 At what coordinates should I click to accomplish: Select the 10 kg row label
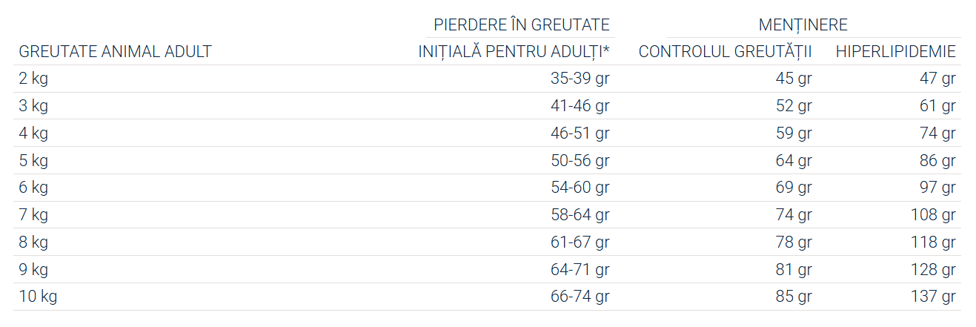tap(38, 297)
